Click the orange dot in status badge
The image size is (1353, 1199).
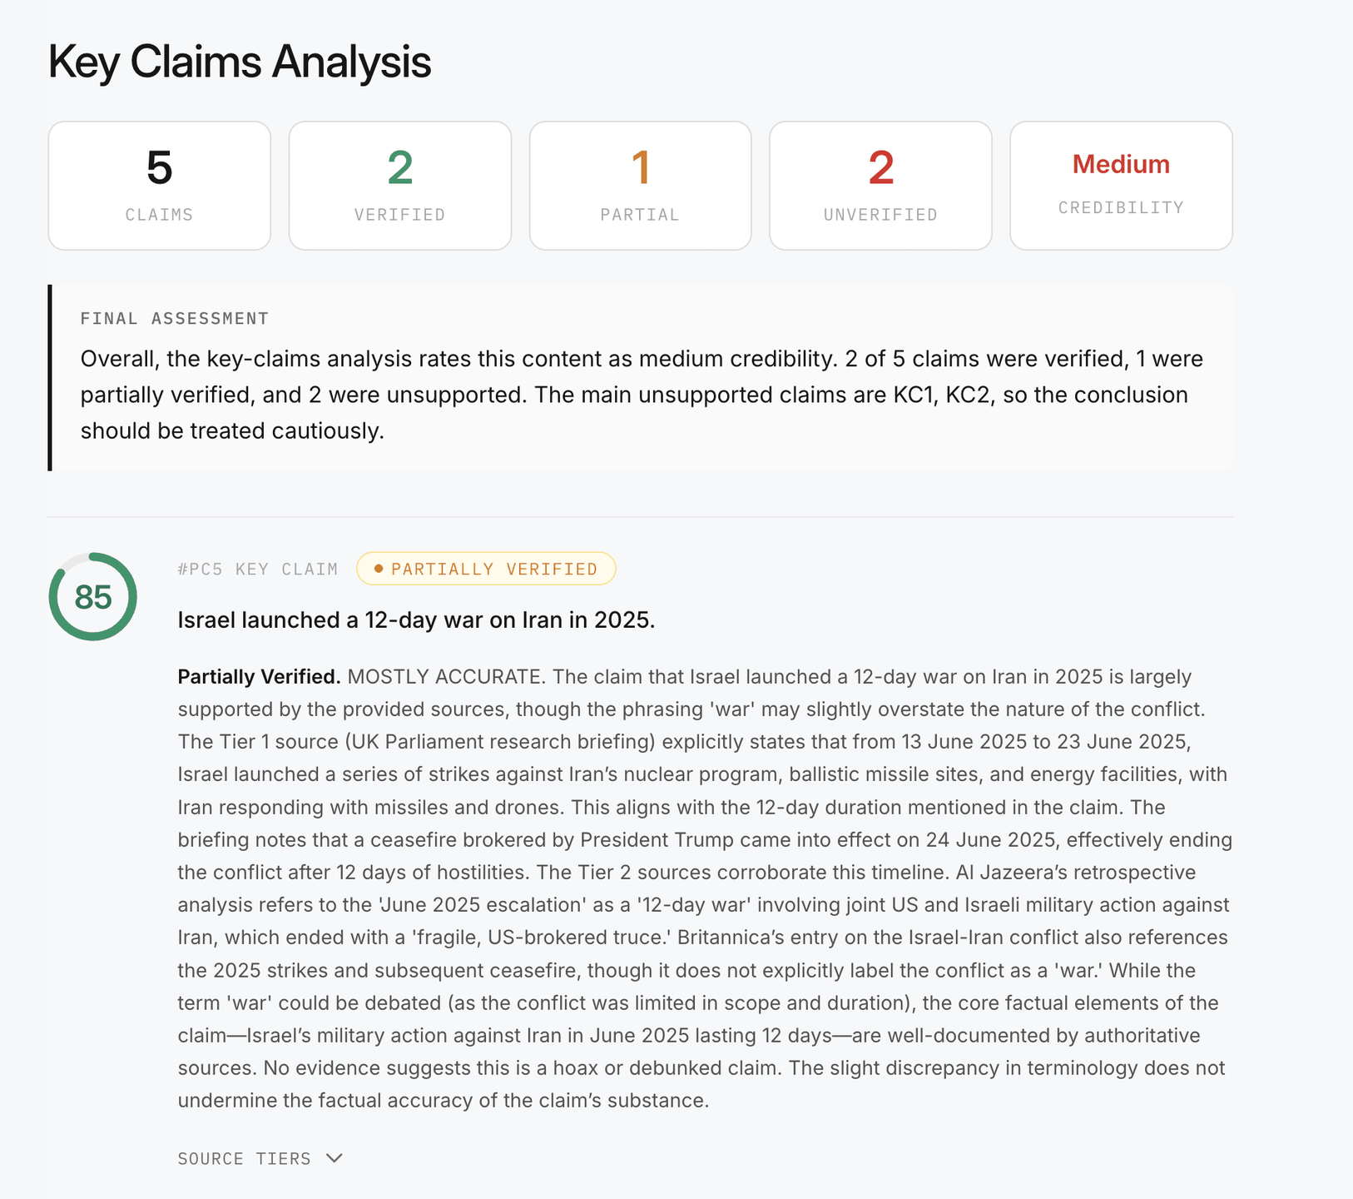pos(379,569)
